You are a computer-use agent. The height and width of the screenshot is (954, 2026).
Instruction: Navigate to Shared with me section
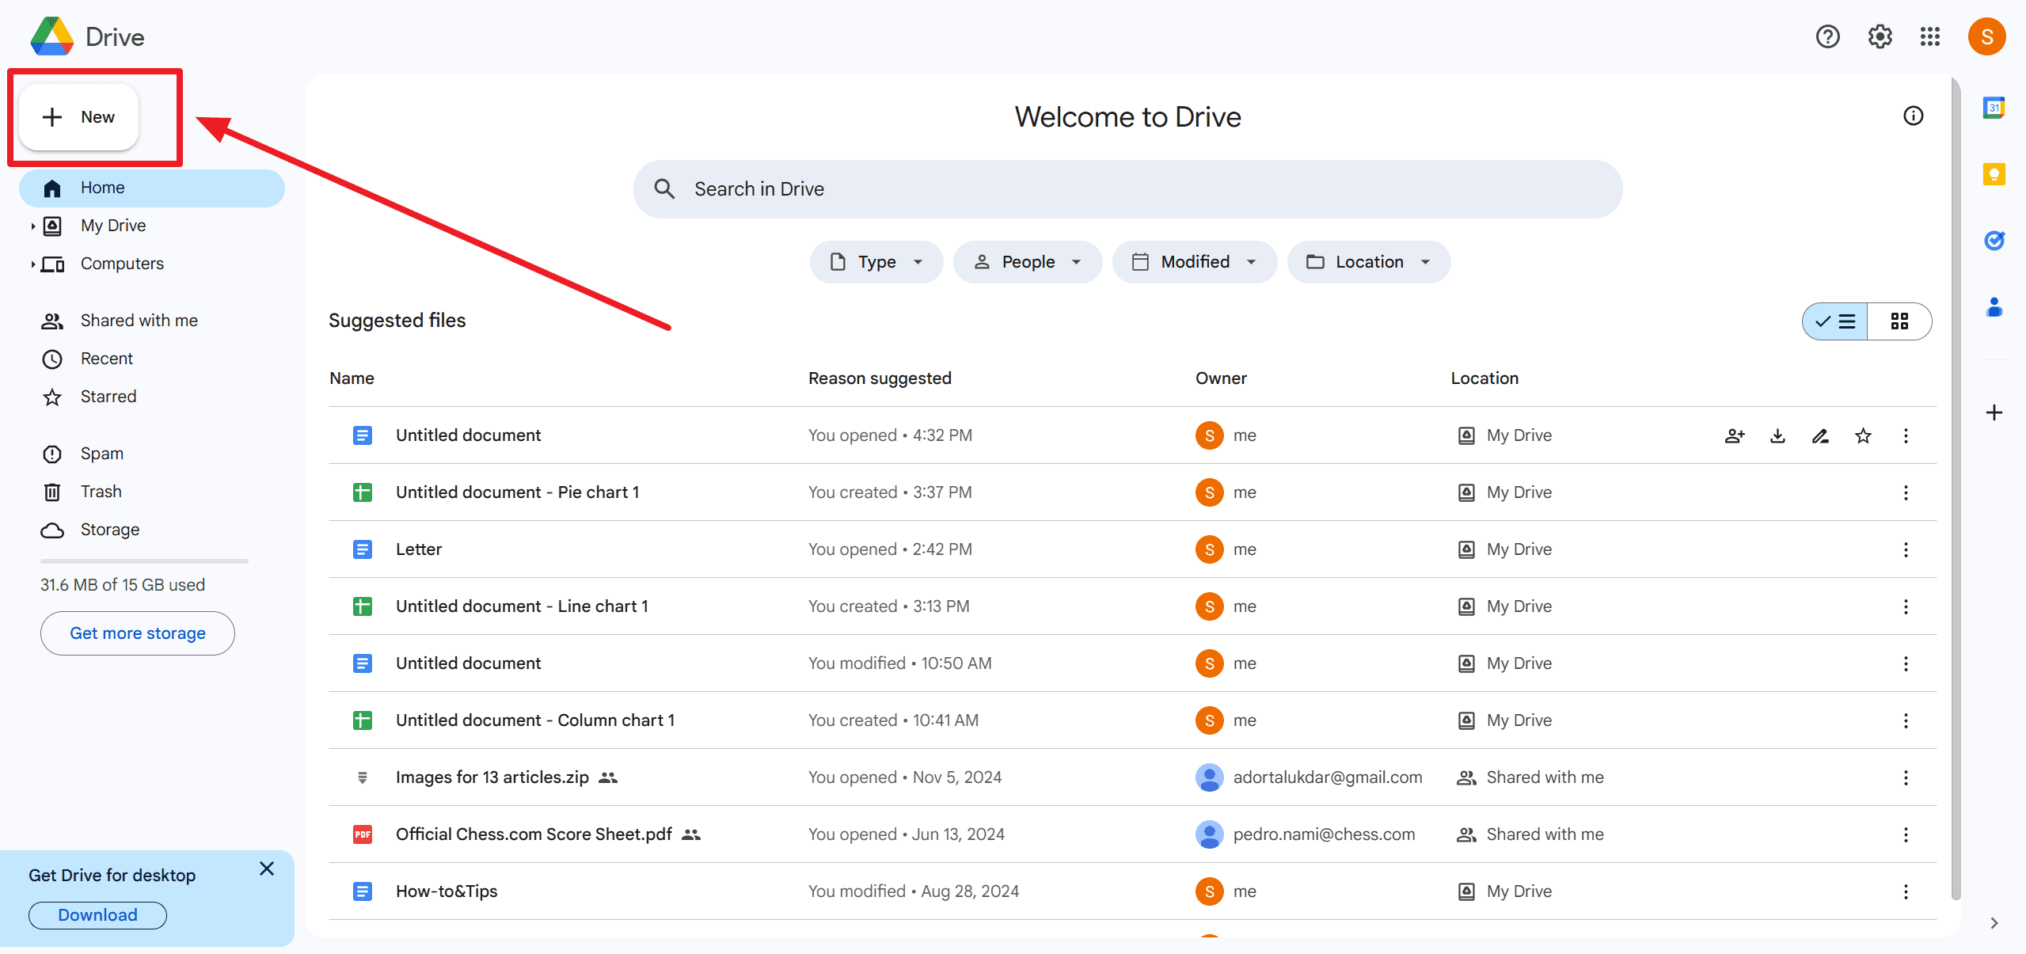coord(139,319)
